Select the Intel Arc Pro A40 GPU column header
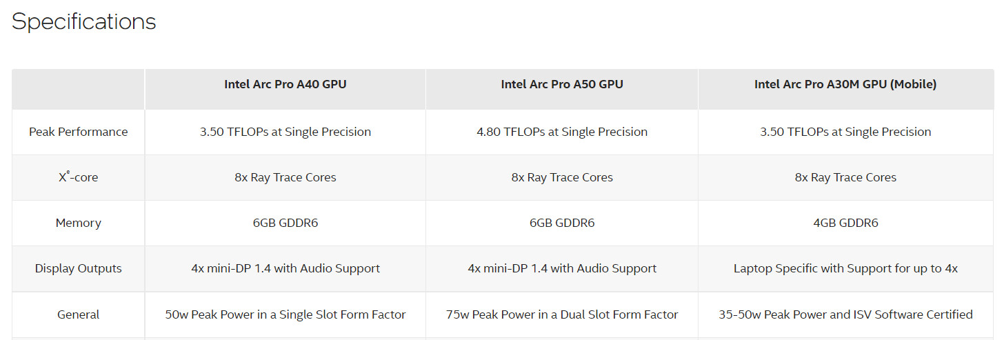 coord(285,85)
